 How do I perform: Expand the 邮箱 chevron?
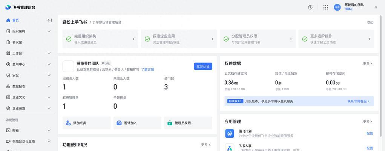(x=49, y=130)
